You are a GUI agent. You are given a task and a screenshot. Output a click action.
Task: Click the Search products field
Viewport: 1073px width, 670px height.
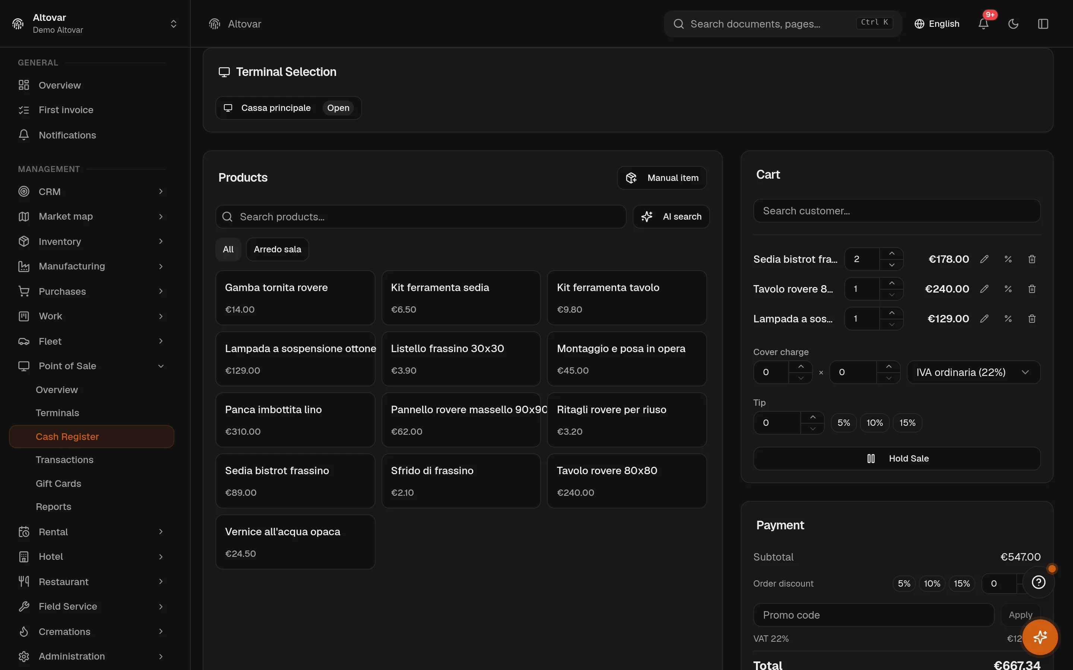click(x=420, y=217)
